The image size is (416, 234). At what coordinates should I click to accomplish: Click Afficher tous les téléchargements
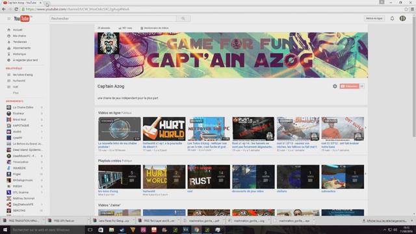[384, 221]
